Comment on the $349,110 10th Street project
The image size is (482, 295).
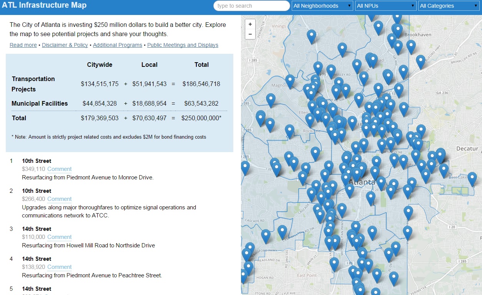[x=60, y=169]
